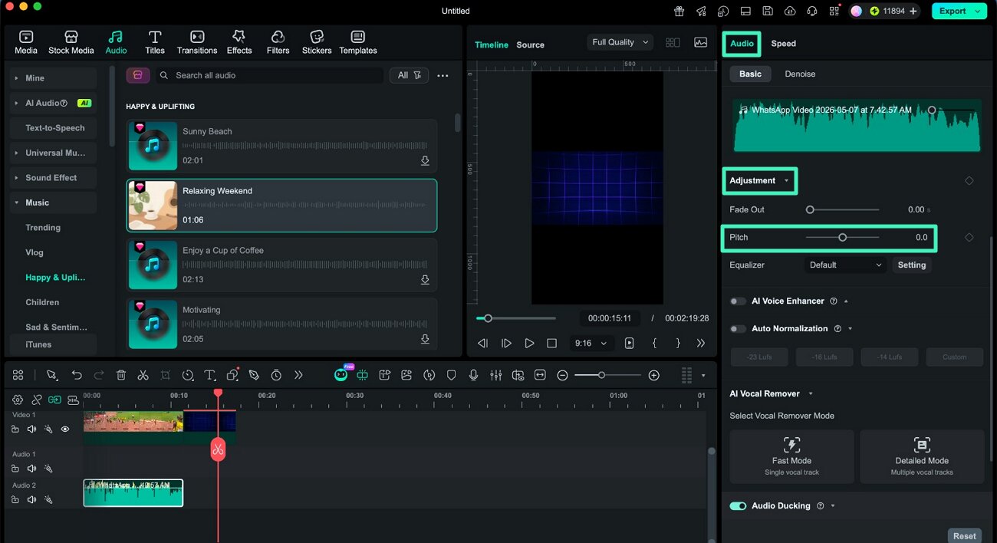Open the Full Quality dropdown
997x543 pixels.
pos(620,42)
